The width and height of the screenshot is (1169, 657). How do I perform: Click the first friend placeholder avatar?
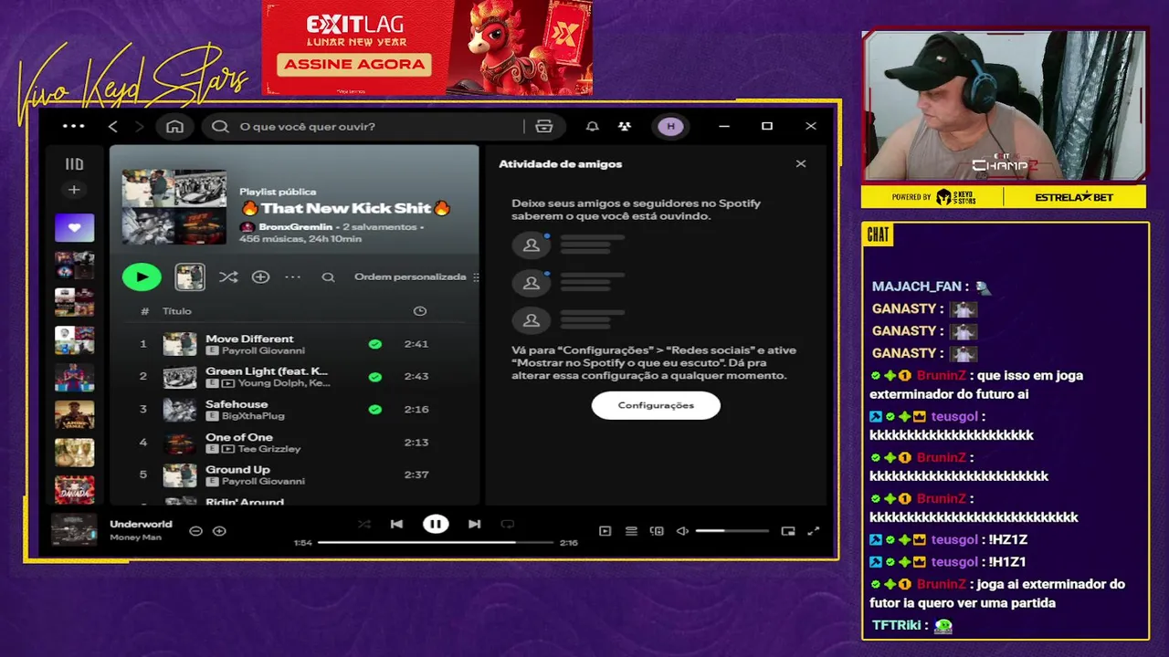coord(531,246)
